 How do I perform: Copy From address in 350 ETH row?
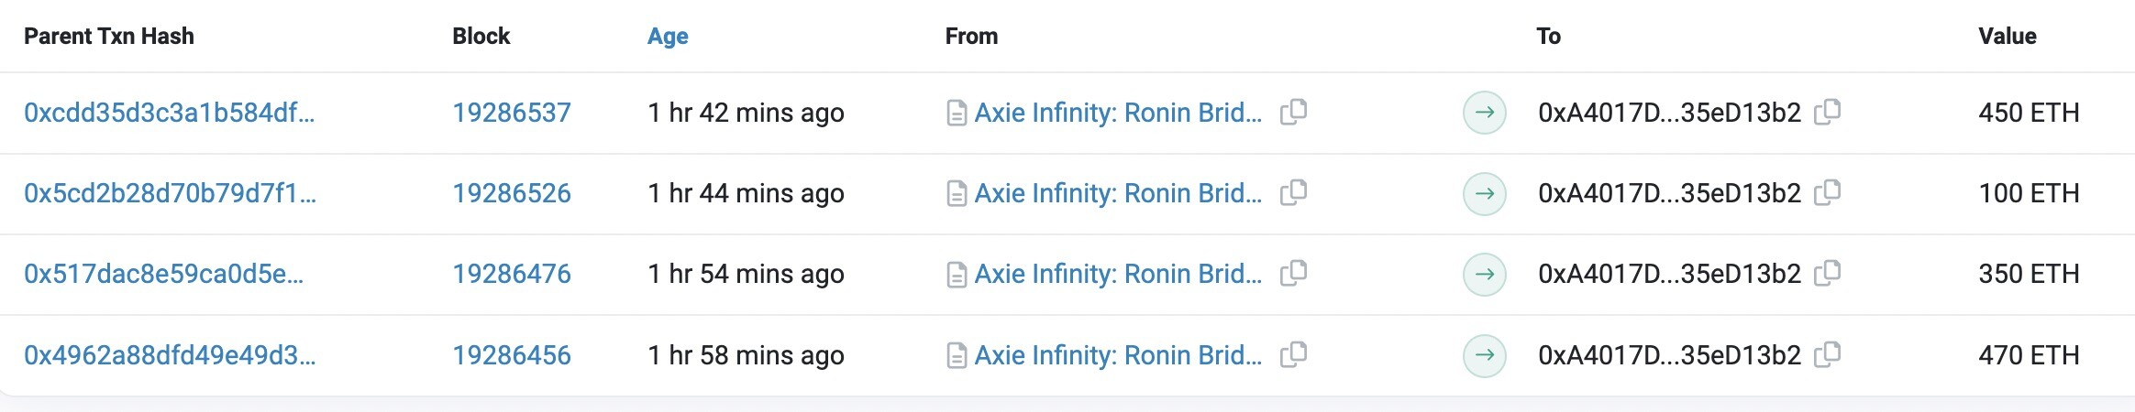tap(1293, 273)
